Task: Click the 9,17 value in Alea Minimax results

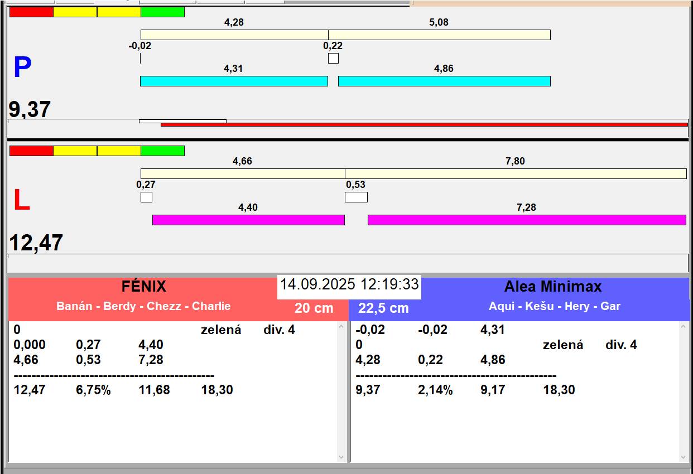Action: tap(493, 390)
